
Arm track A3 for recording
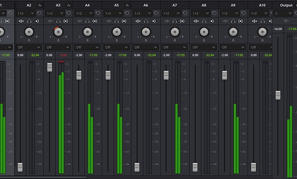(x=66, y=21)
